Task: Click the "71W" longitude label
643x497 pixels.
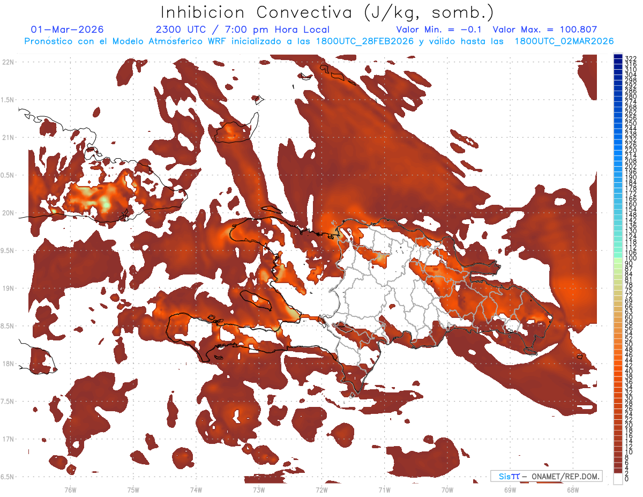Action: [384, 489]
